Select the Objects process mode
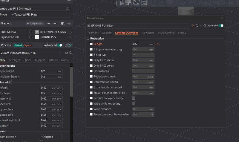The height and width of the screenshot is (142, 239). click(x=27, y=45)
